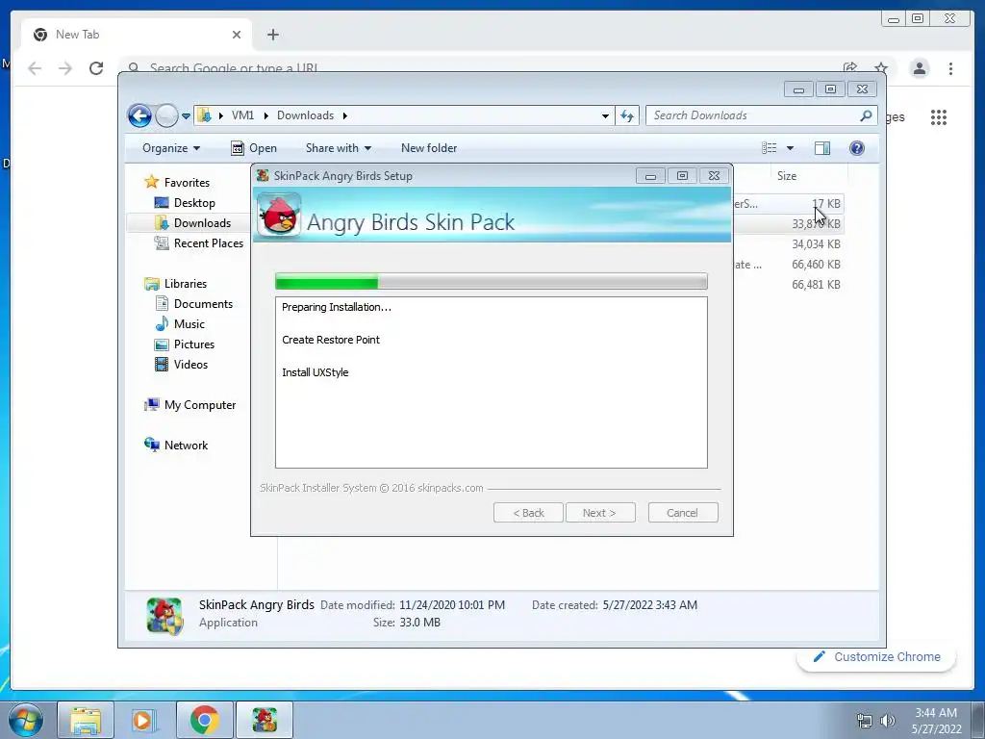Click the installer progress bar

[492, 282]
